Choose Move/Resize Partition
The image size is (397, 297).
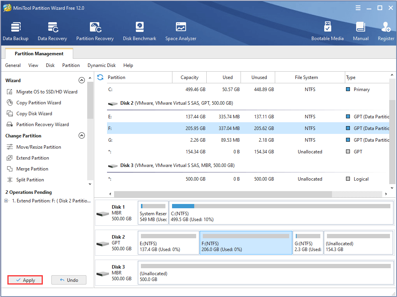tap(34, 147)
